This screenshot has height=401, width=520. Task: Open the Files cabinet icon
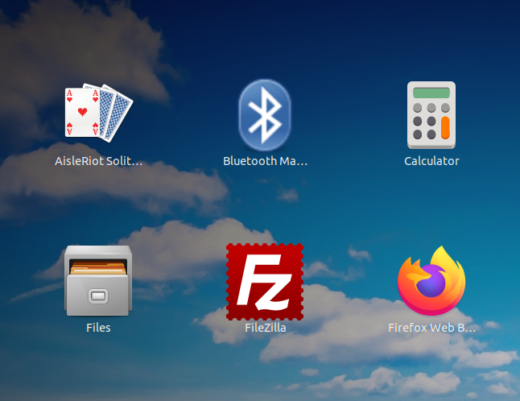(98, 280)
